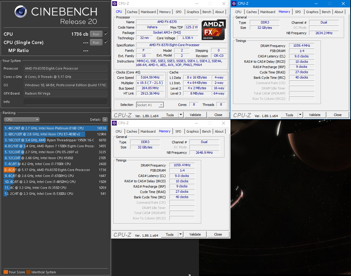Open About tab in bottom CPU-Z window
The image size is (351, 276).
click(x=219, y=131)
